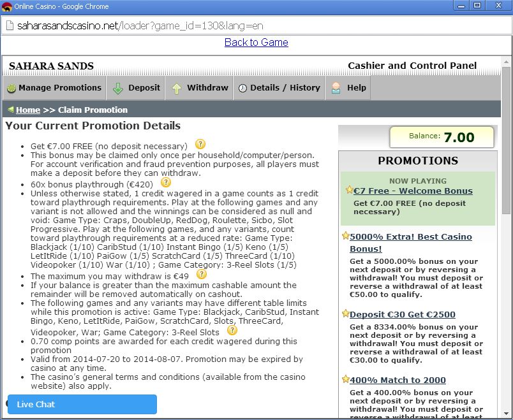Viewport: 513px width, 420px height.
Task: Open help icon beside 60x bonus playthrough
Action: pos(166,182)
